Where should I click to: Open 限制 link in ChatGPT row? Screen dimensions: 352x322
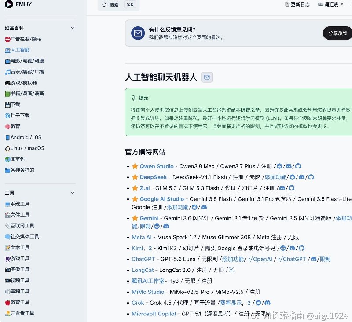325,259
